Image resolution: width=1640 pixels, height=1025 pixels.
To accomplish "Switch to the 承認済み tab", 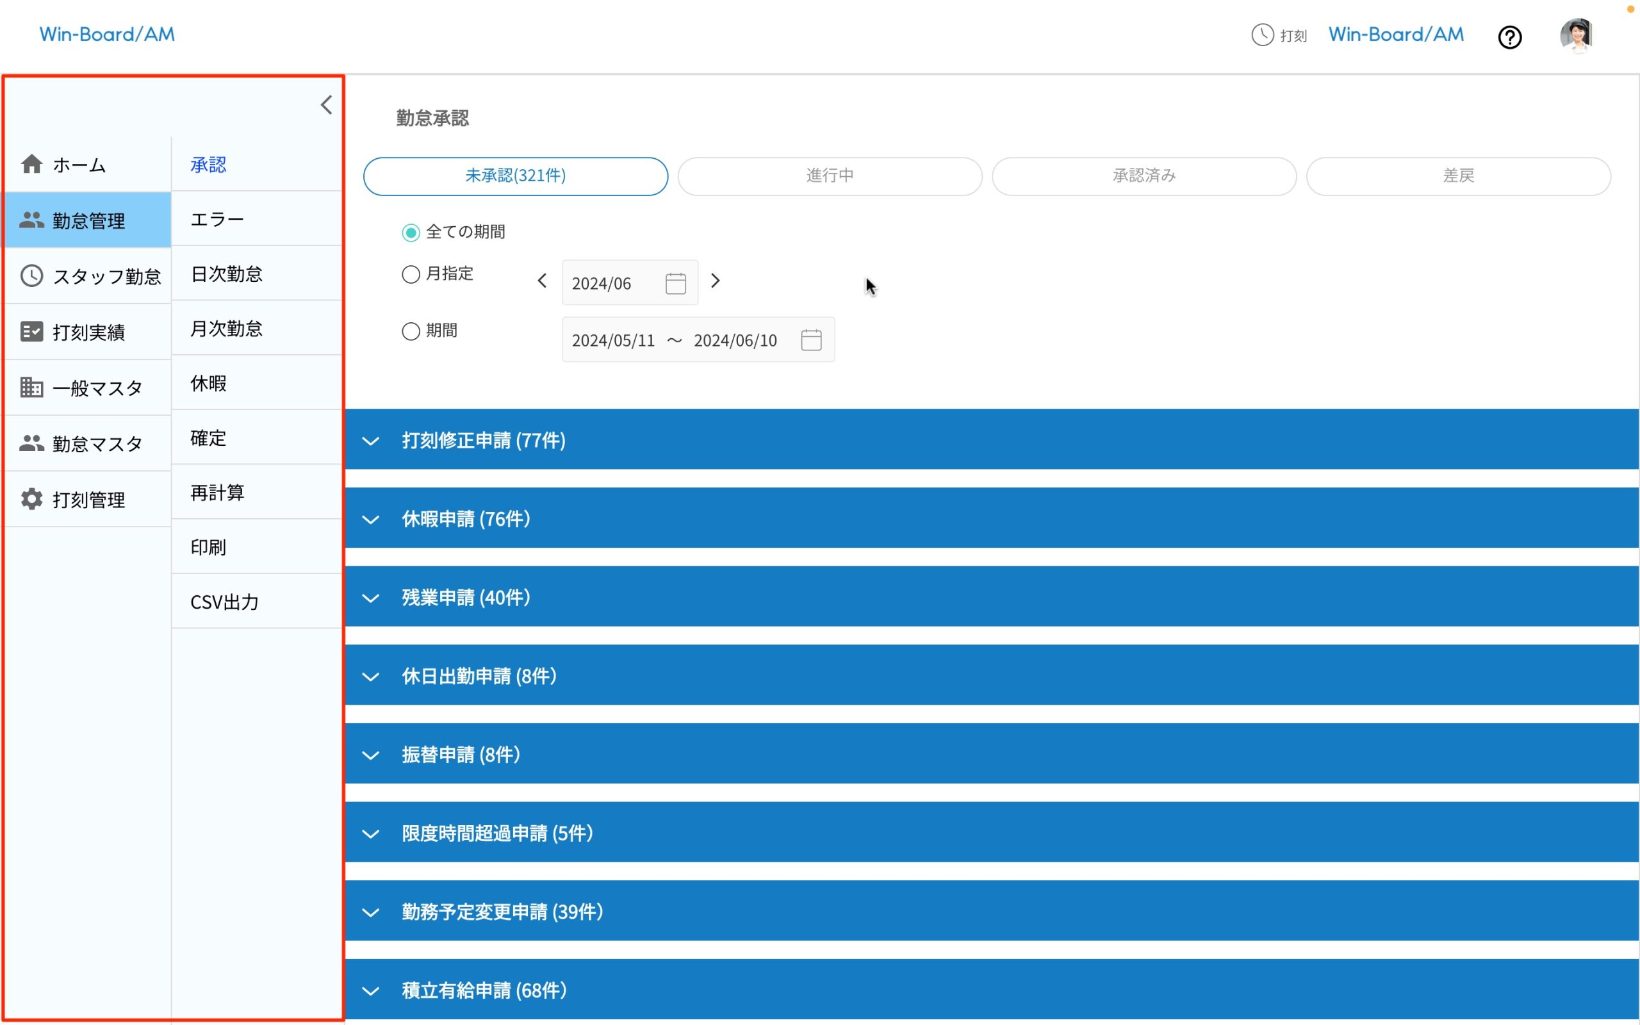I will point(1144,176).
